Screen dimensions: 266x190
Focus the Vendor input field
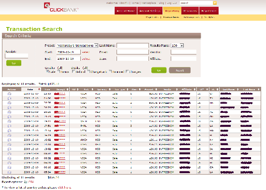pos(184,52)
